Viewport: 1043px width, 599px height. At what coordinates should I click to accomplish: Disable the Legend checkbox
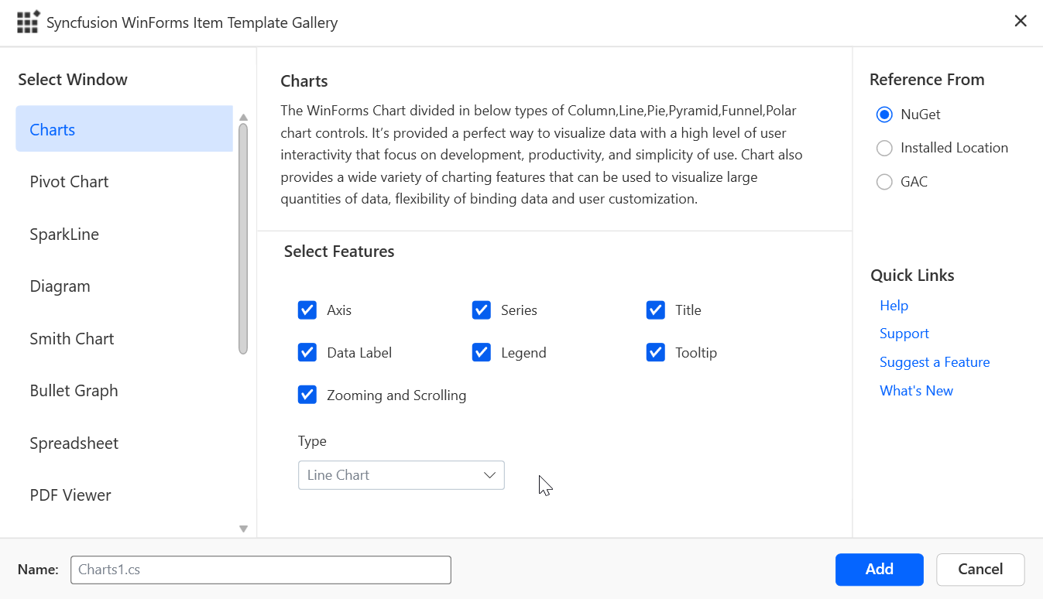pyautogui.click(x=482, y=352)
